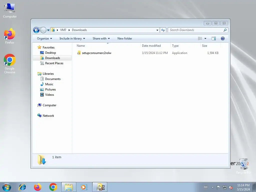
Task: Expand the arrow between VM7 and Downloads
Action: click(x=69, y=30)
